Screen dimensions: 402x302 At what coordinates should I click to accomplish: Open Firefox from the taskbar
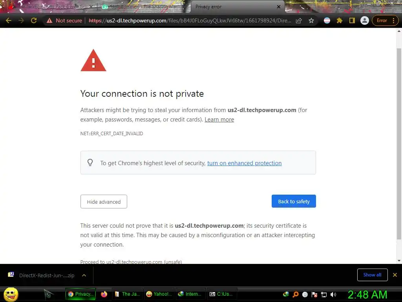coord(104,294)
